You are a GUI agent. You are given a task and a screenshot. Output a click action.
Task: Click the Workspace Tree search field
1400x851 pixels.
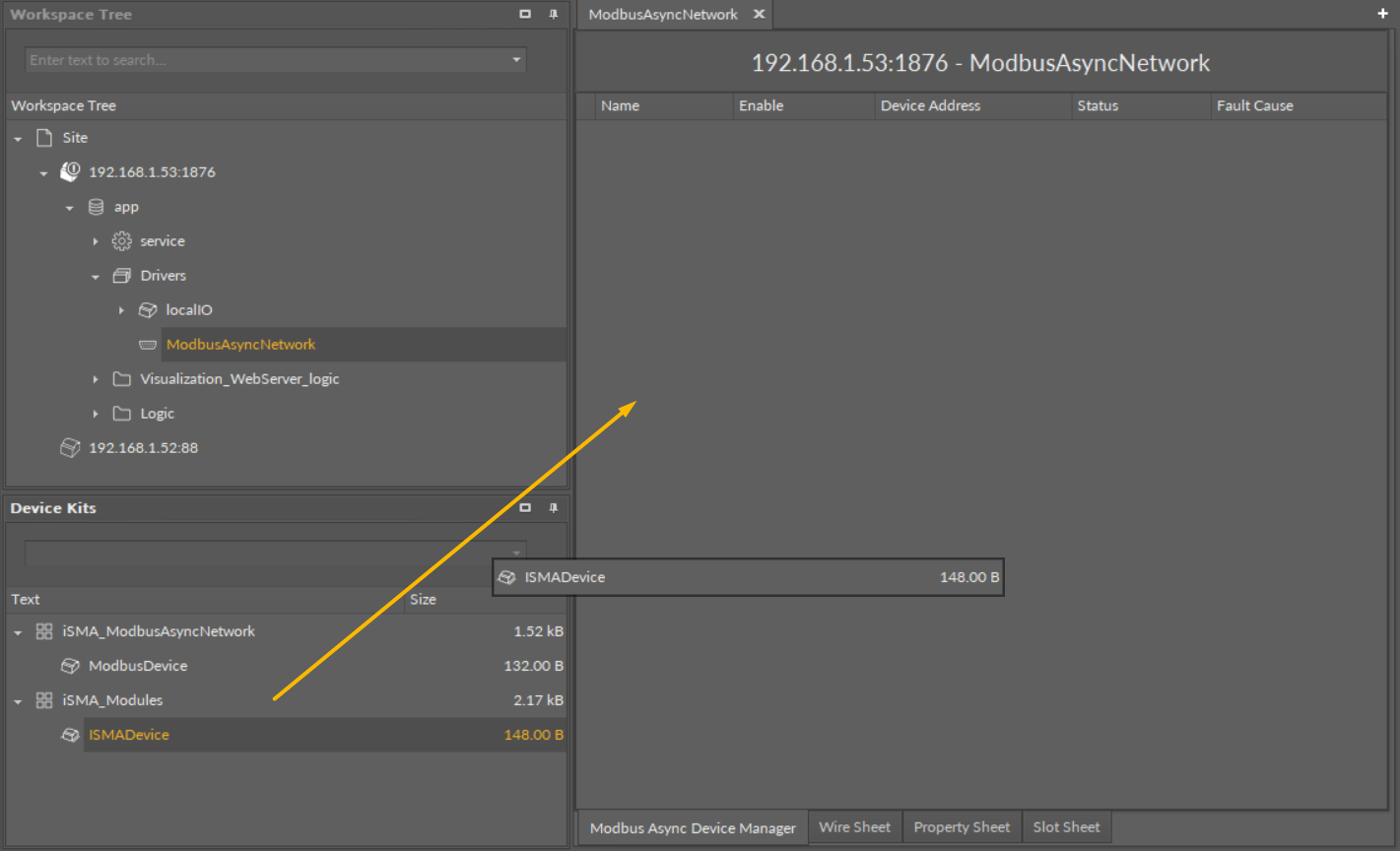click(266, 60)
